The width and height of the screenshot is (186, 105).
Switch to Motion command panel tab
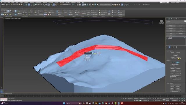[174, 19]
